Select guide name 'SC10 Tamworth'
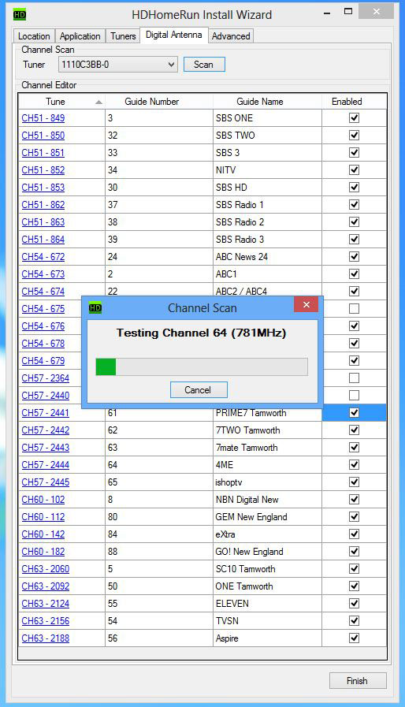 (267, 569)
